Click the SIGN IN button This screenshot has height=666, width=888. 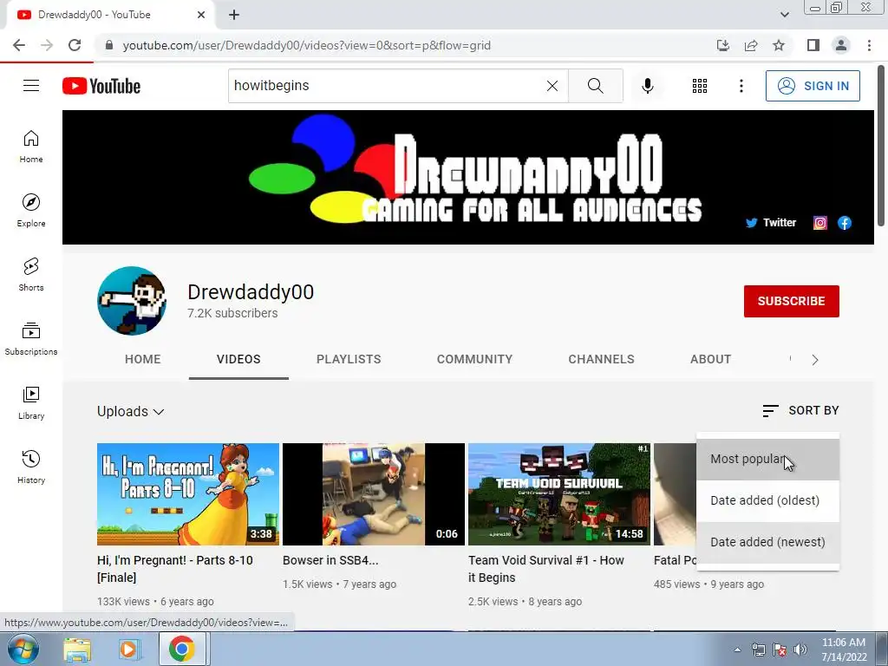(813, 86)
